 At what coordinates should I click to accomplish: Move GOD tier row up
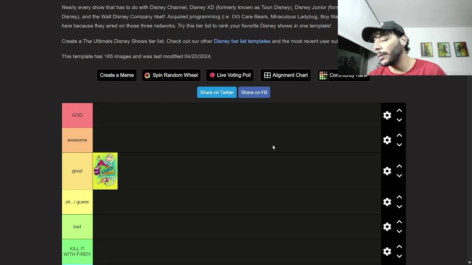(x=399, y=110)
